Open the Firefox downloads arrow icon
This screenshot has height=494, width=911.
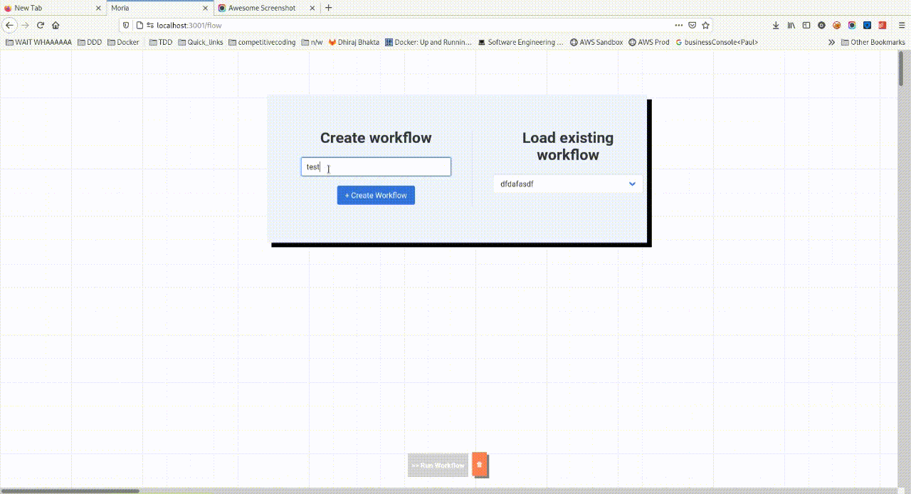click(776, 25)
